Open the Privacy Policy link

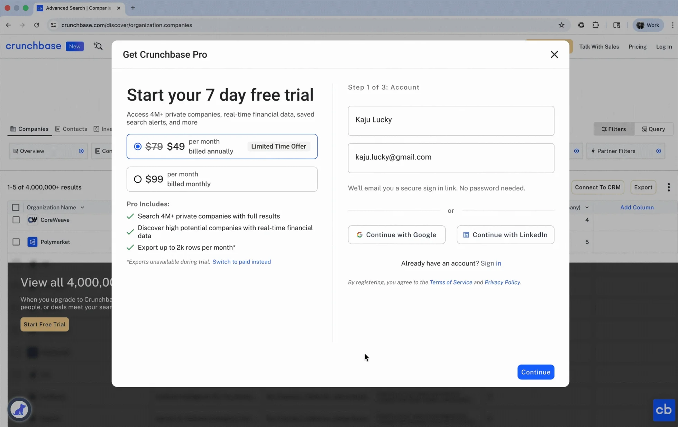tap(502, 282)
